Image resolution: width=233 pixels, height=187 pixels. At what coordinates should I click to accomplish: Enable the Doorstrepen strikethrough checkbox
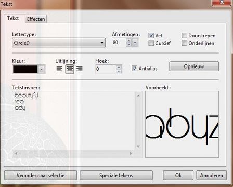pos(184,36)
